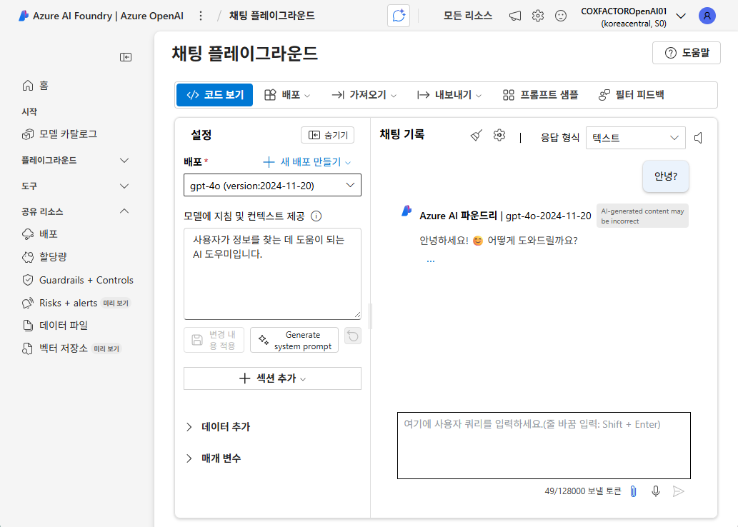Open 필터 피드백
The width and height of the screenshot is (738, 527).
[x=631, y=95]
